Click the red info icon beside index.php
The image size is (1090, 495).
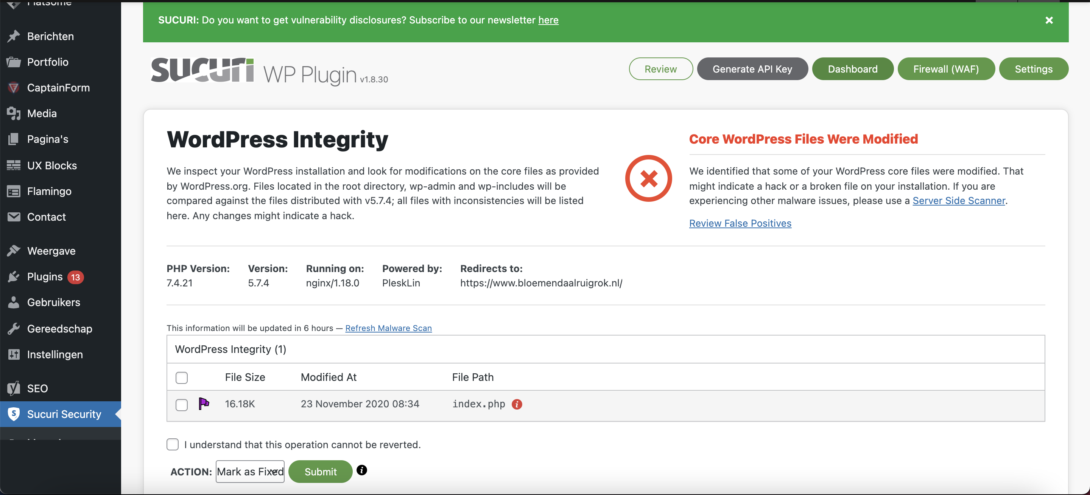click(517, 404)
